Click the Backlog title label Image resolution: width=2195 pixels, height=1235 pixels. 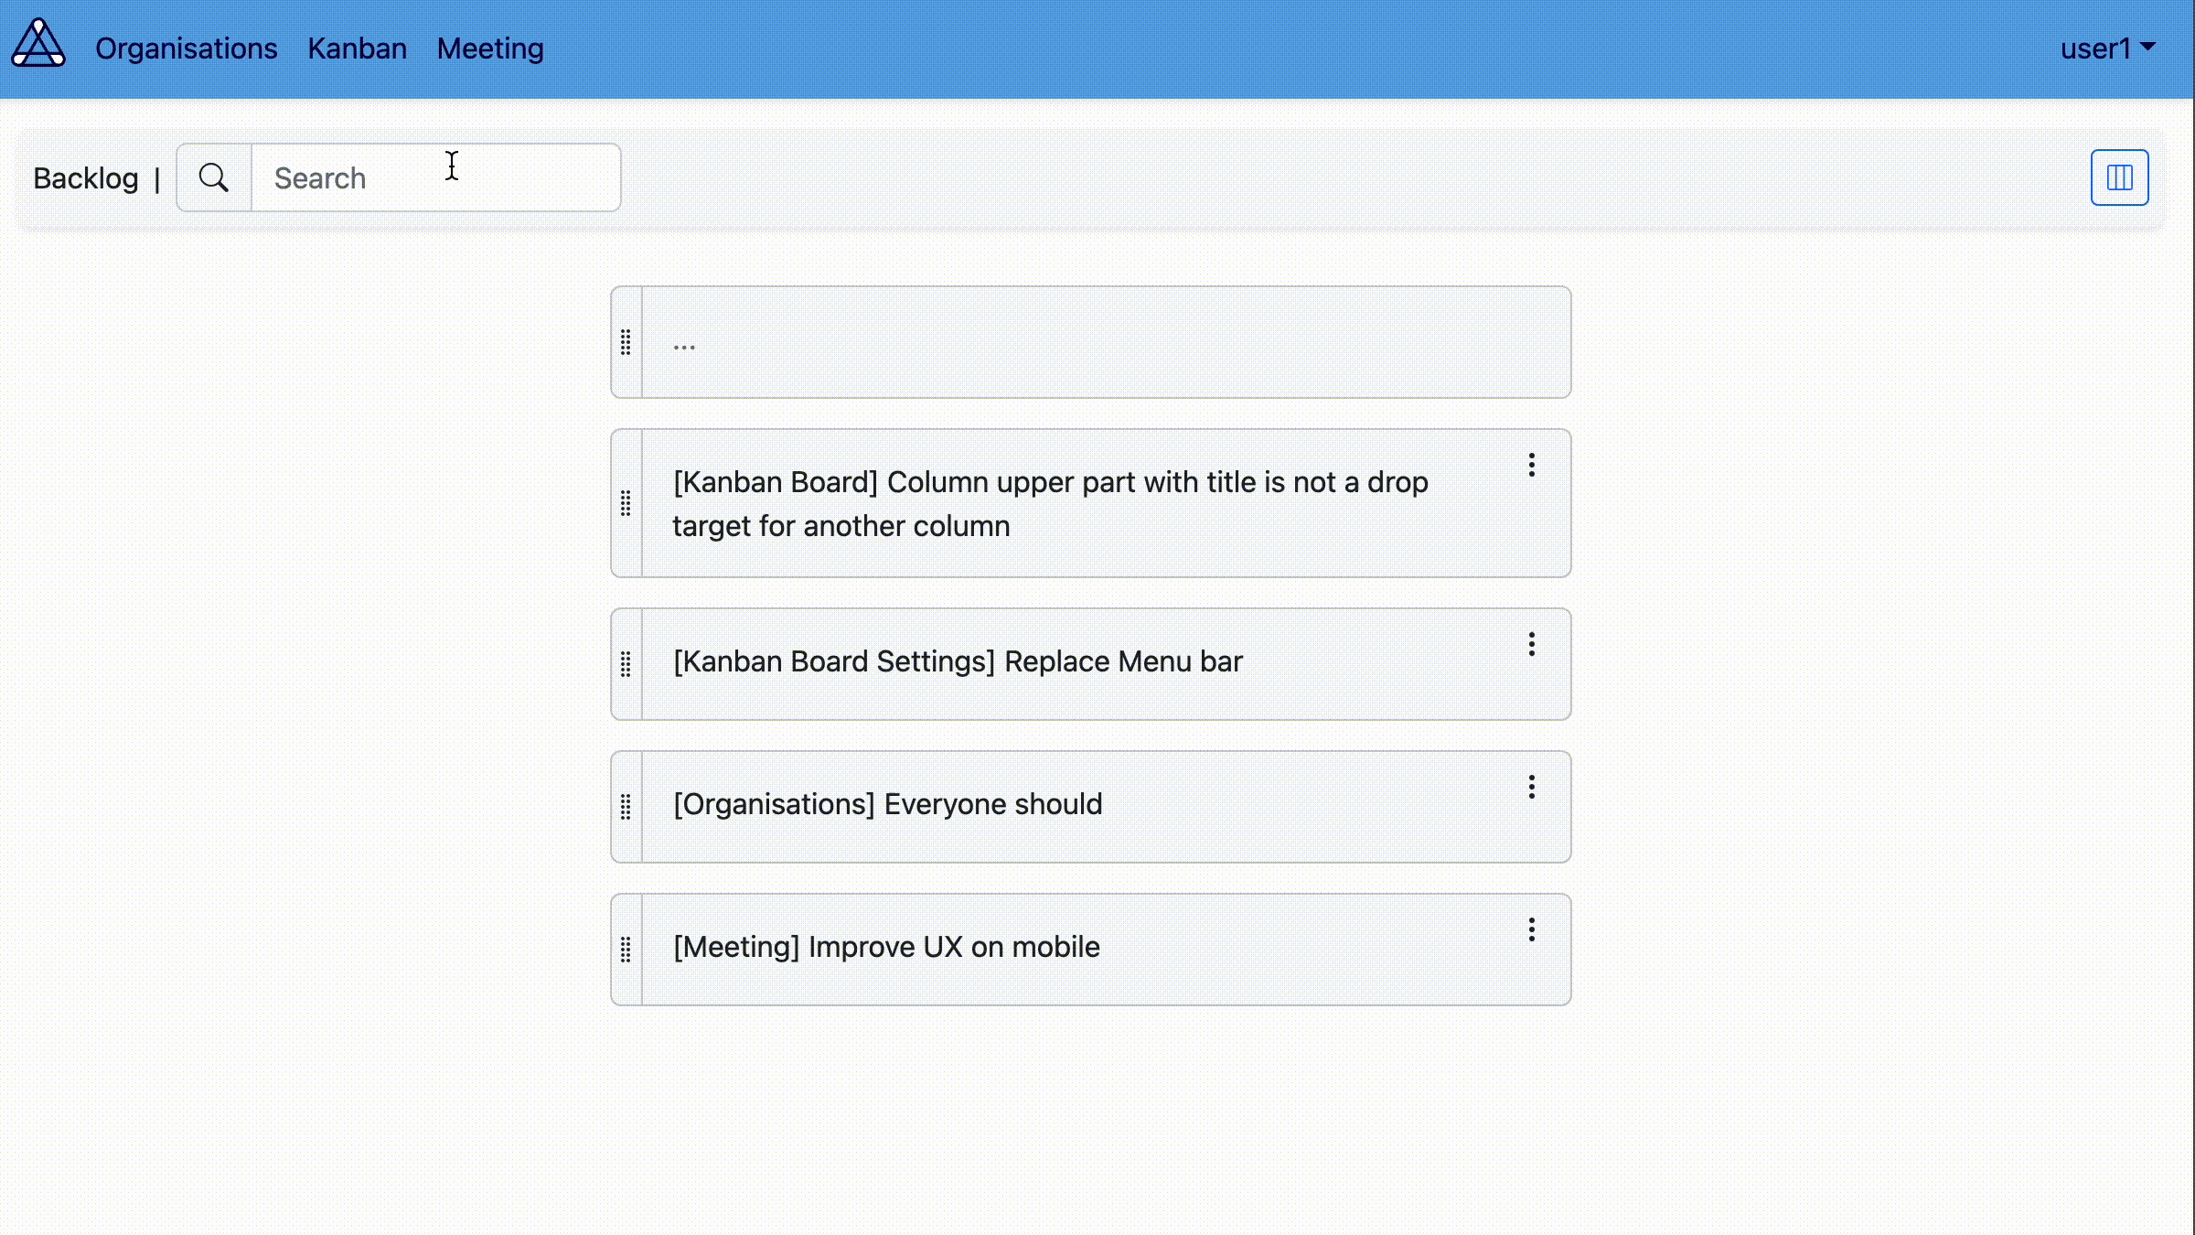[x=86, y=178]
